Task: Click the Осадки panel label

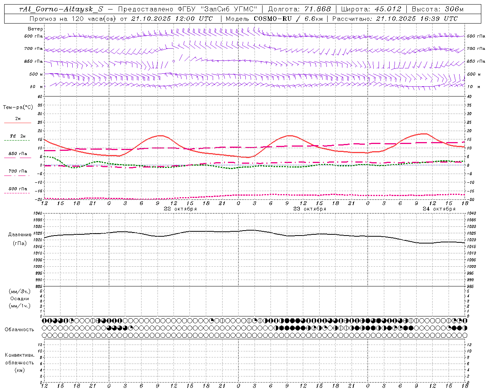Action: click(20, 299)
